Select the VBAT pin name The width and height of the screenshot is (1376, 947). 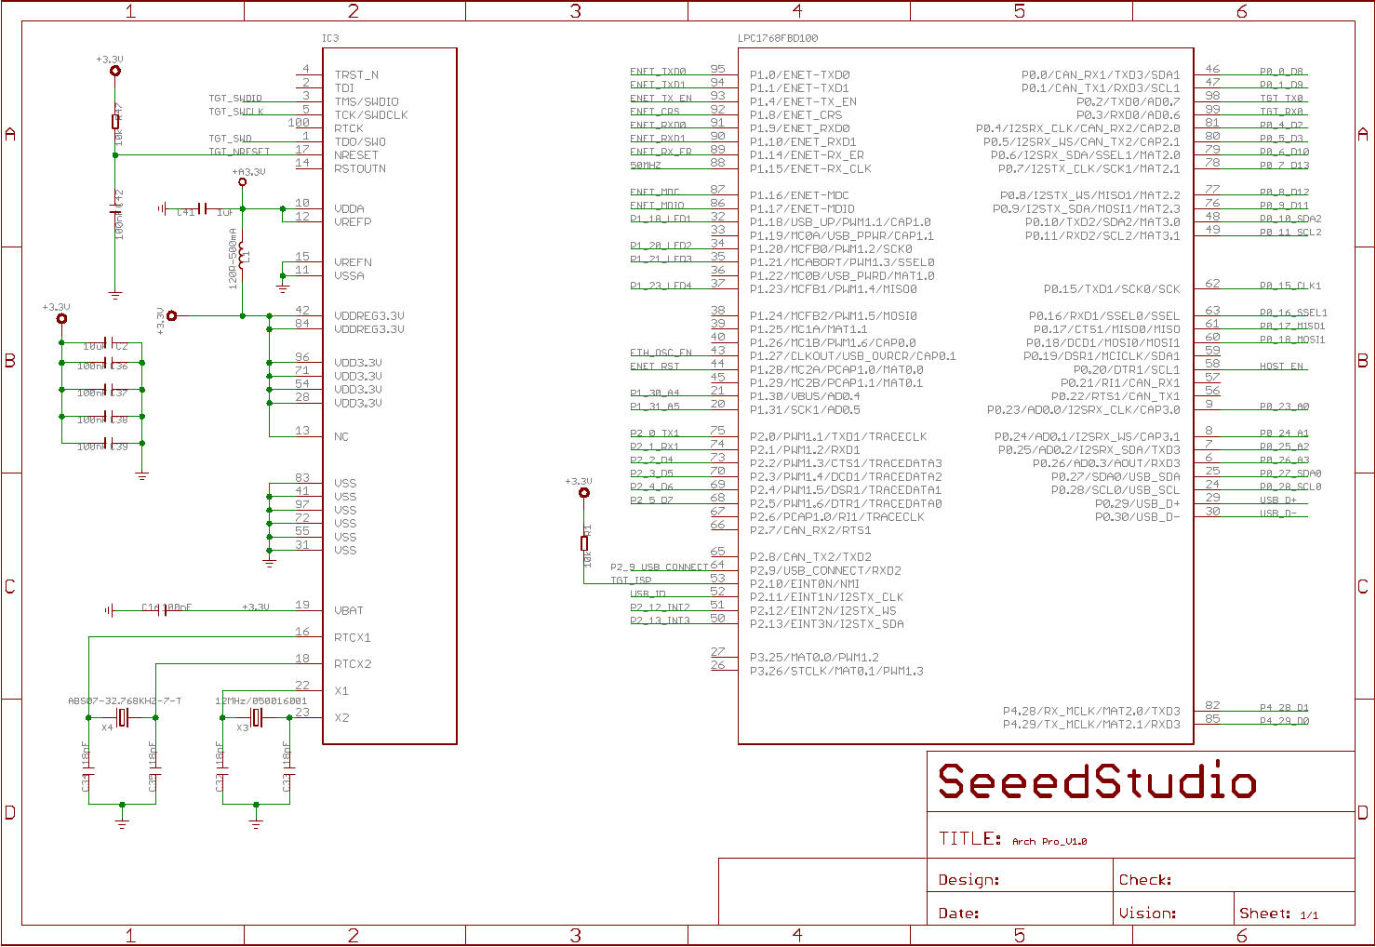[x=349, y=610]
